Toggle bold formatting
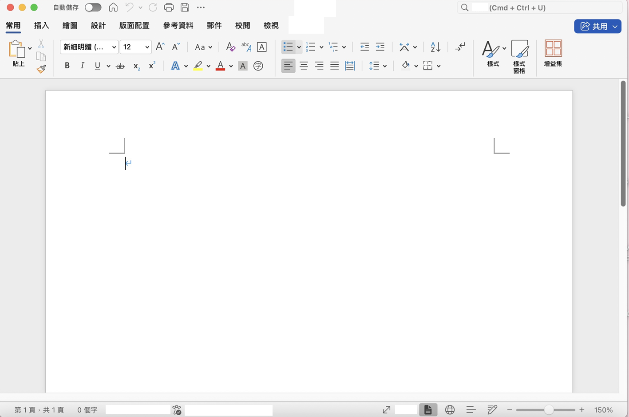Image resolution: width=629 pixels, height=417 pixels. click(x=67, y=66)
